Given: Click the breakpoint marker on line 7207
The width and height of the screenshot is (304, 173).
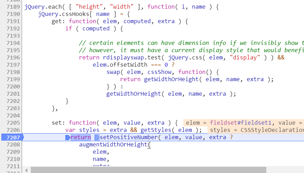Looking at the screenshot, I should point(12,137).
